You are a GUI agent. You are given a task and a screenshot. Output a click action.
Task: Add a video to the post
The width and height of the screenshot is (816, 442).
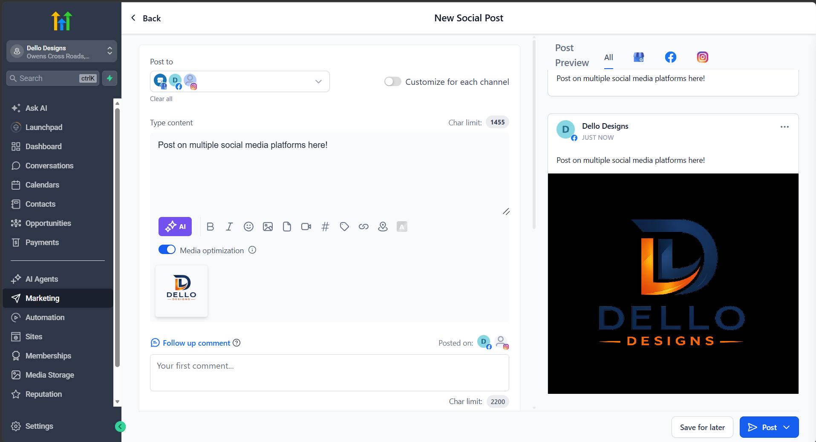click(306, 227)
